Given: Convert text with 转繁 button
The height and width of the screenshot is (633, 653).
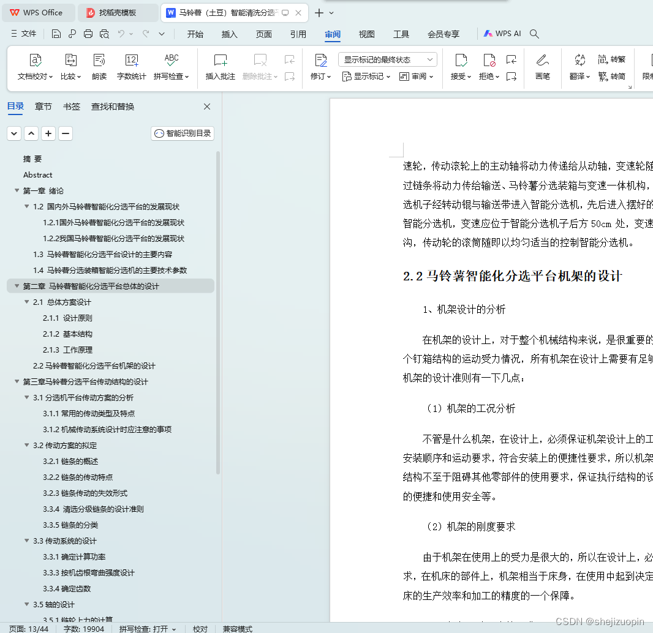Looking at the screenshot, I should (x=612, y=59).
